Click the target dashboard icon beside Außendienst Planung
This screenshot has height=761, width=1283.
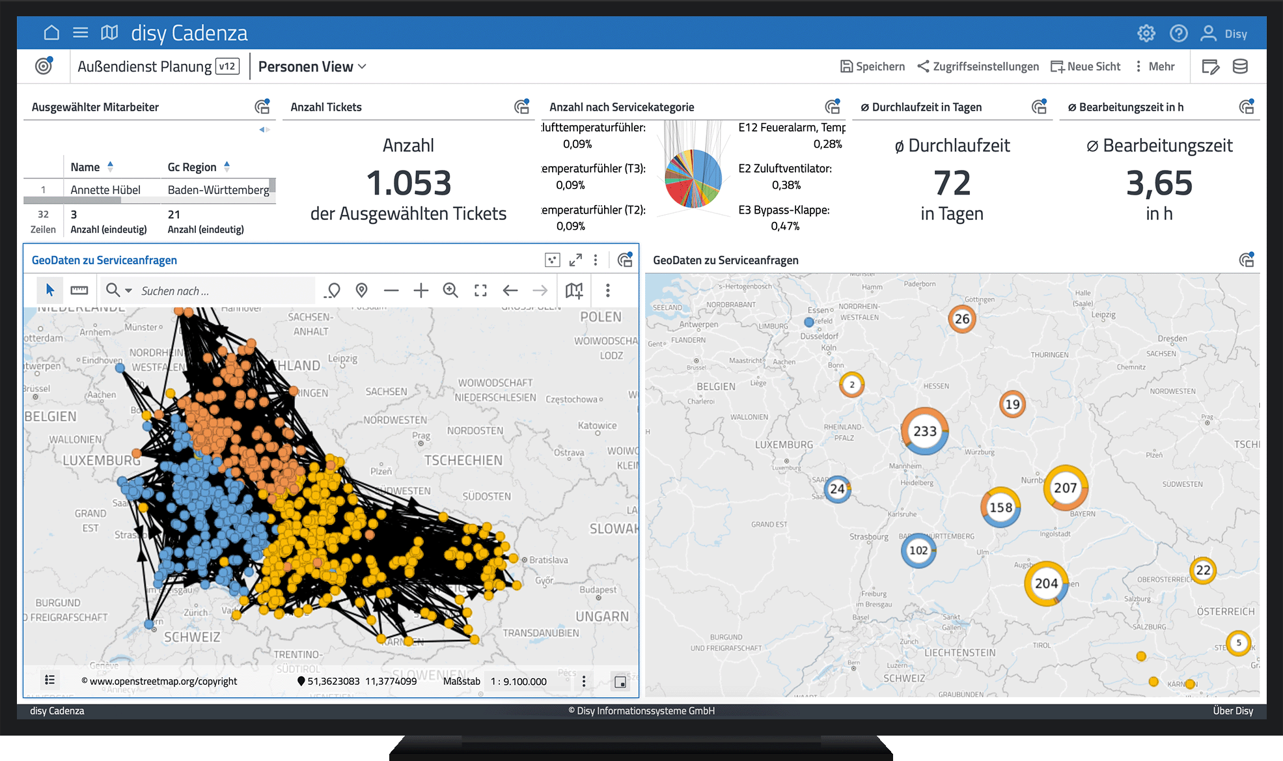[x=44, y=66]
